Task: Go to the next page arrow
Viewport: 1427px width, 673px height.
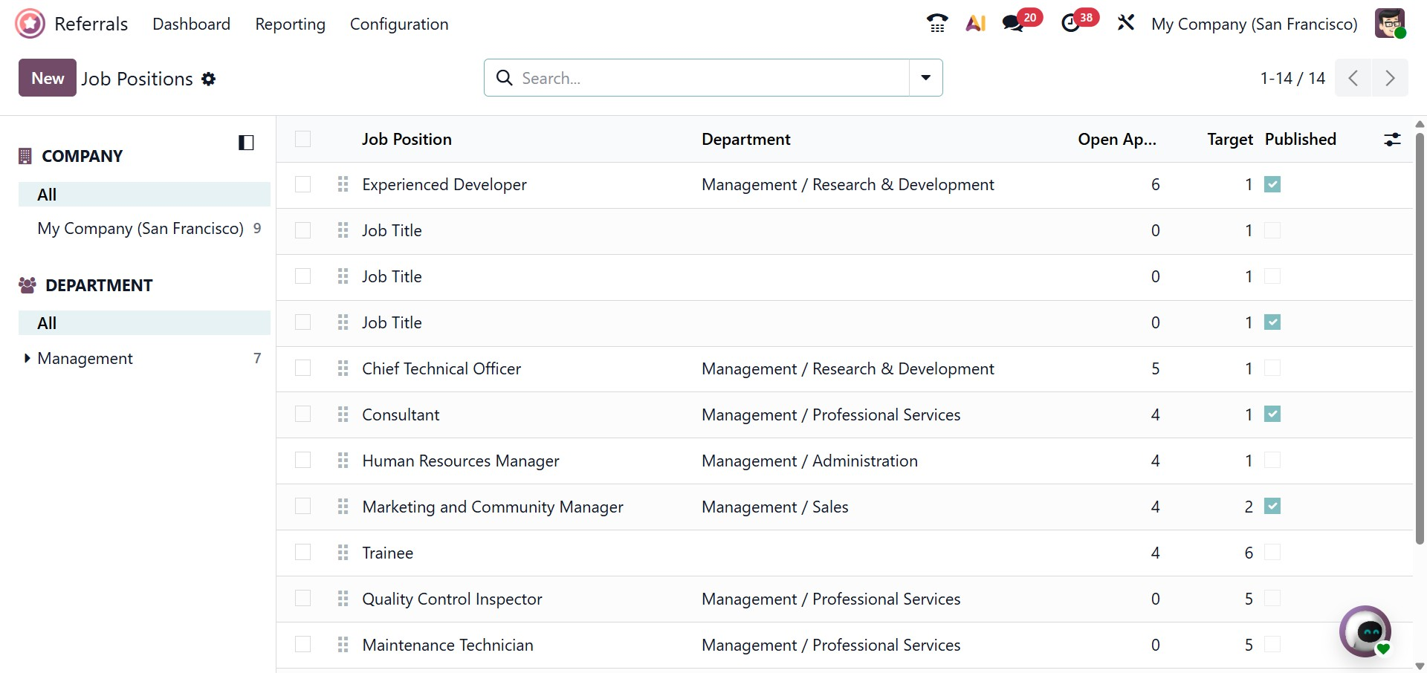Action: [1390, 78]
